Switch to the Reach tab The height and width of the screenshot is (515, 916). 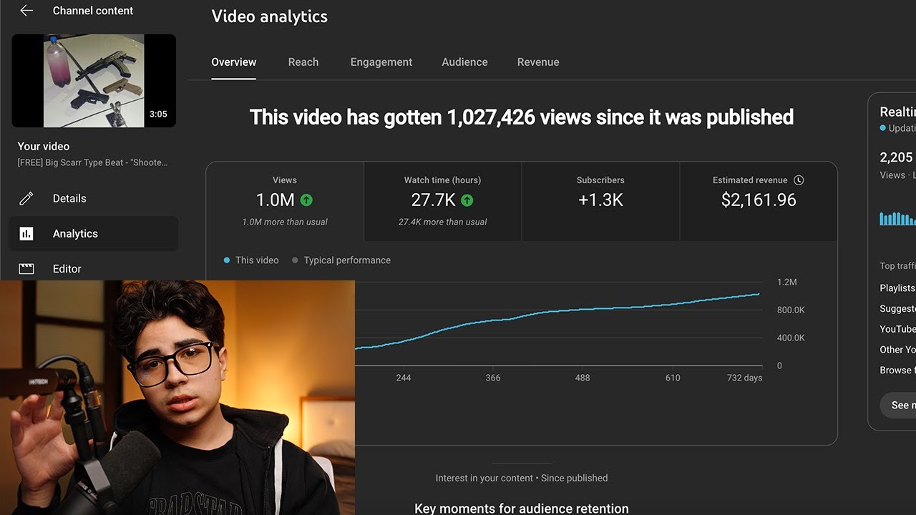pyautogui.click(x=303, y=62)
